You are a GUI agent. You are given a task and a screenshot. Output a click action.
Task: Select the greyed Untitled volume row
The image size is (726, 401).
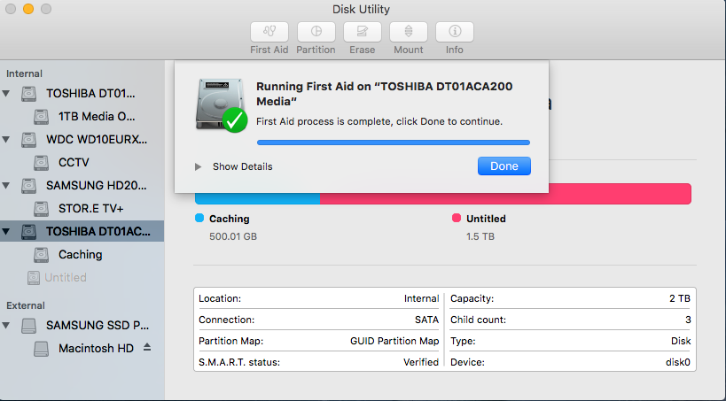click(x=82, y=277)
